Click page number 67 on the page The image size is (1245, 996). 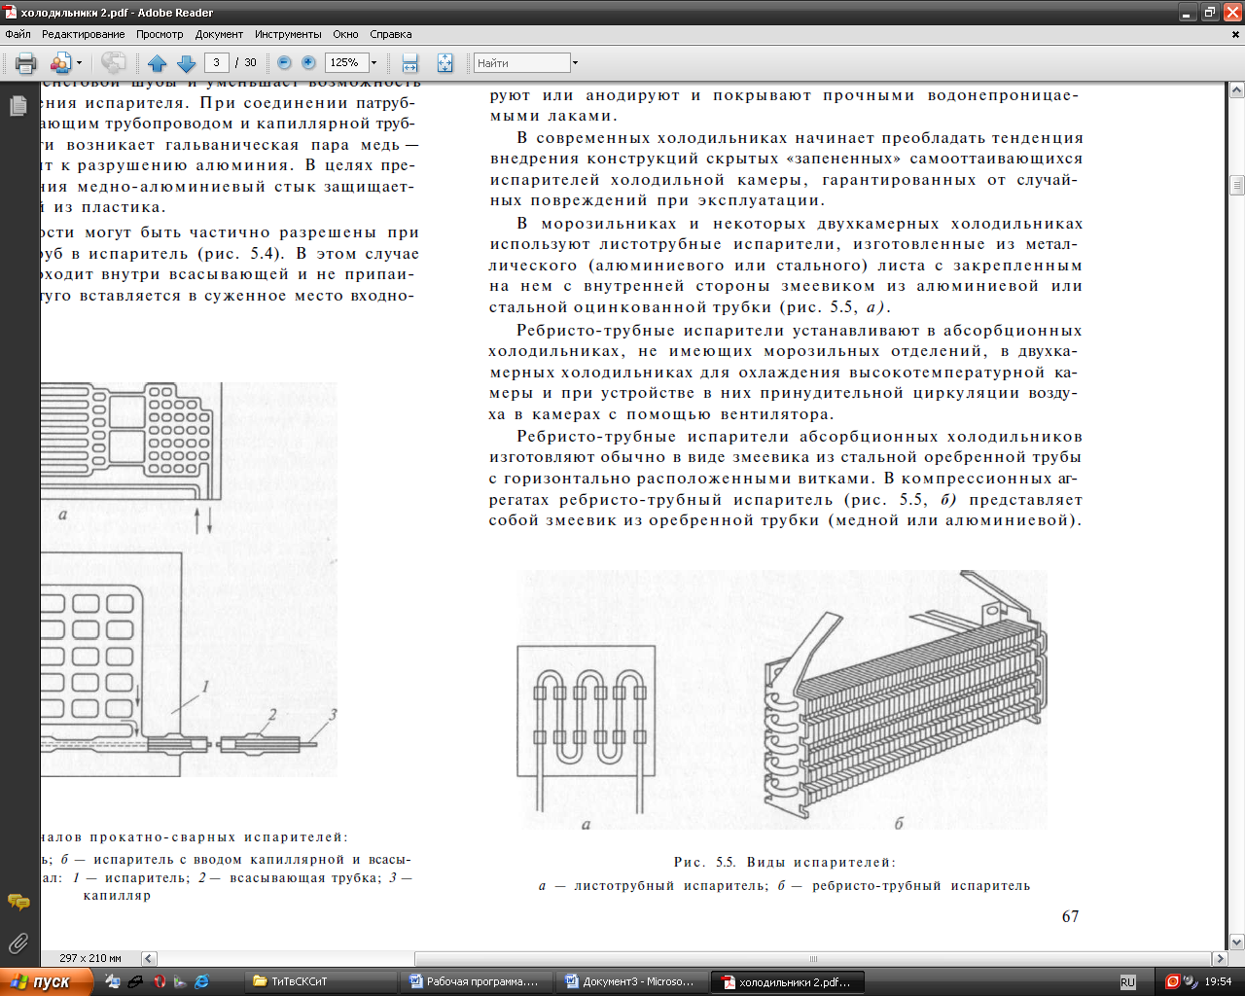1070,915
